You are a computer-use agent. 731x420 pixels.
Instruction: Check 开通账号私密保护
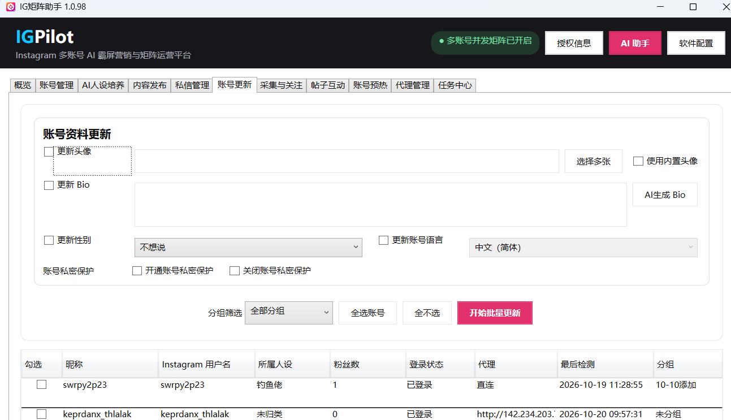[137, 271]
